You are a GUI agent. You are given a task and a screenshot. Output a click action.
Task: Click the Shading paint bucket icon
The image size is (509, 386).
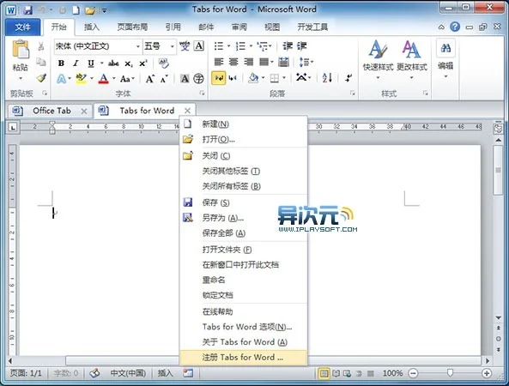pyautogui.click(x=253, y=78)
